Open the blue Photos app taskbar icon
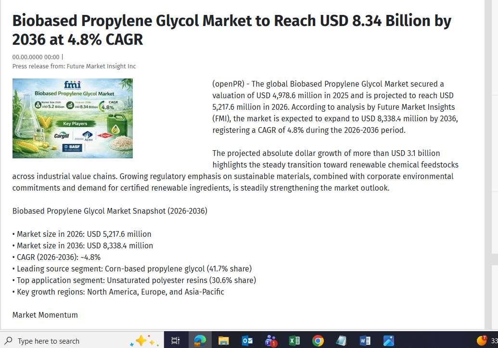 pos(388,341)
